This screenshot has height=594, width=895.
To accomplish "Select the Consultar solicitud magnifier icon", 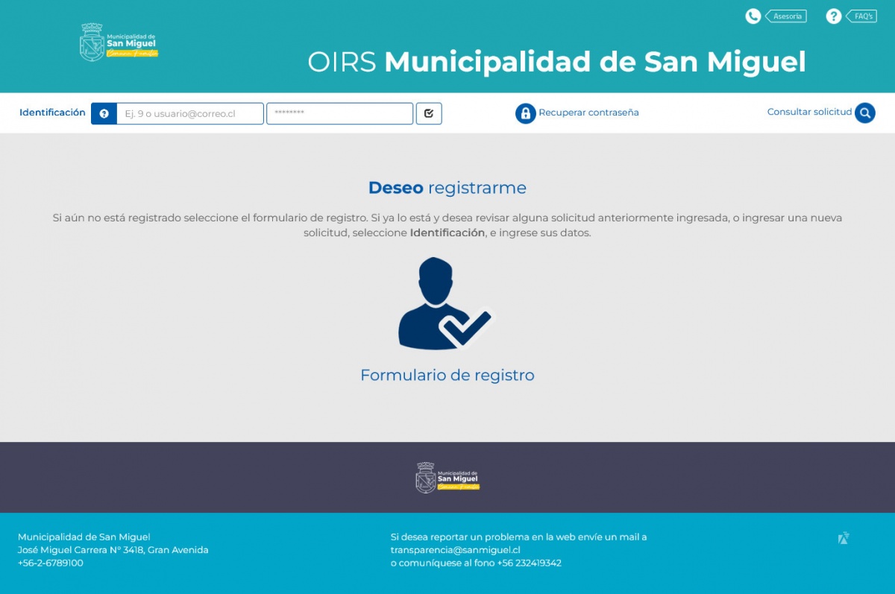I will [x=865, y=113].
